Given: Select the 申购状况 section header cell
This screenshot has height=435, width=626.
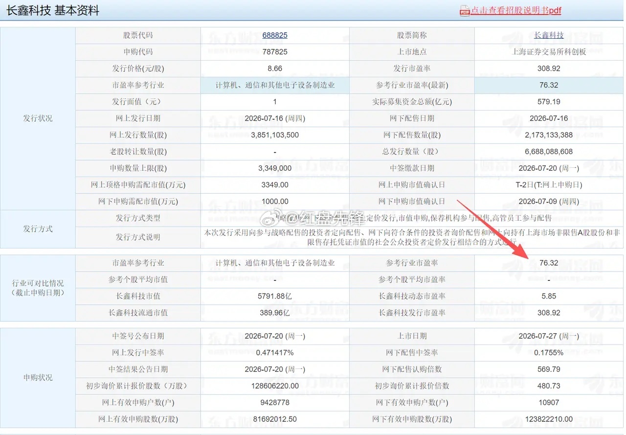Looking at the screenshot, I should [38, 378].
